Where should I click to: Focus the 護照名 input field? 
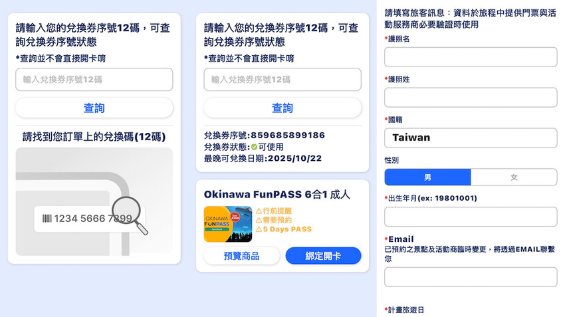click(471, 57)
